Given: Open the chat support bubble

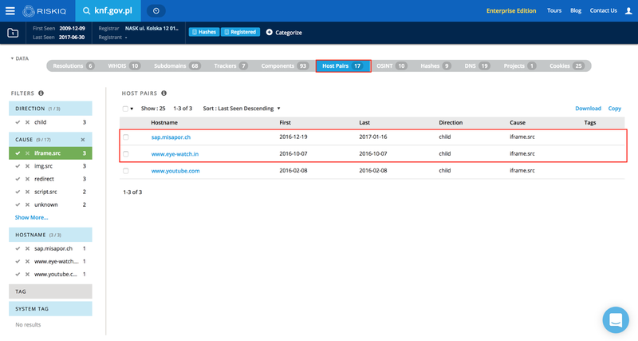Looking at the screenshot, I should [616, 319].
